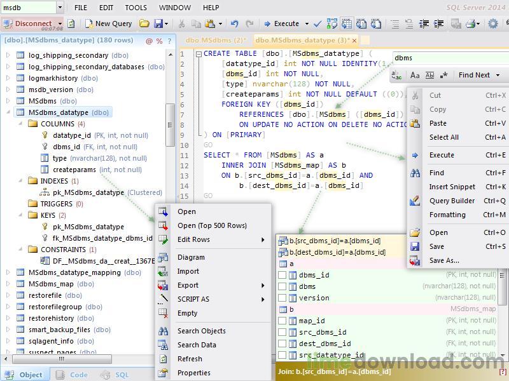Click the Find Next button
Image resolution: width=509 pixels, height=381 pixels.
click(474, 75)
